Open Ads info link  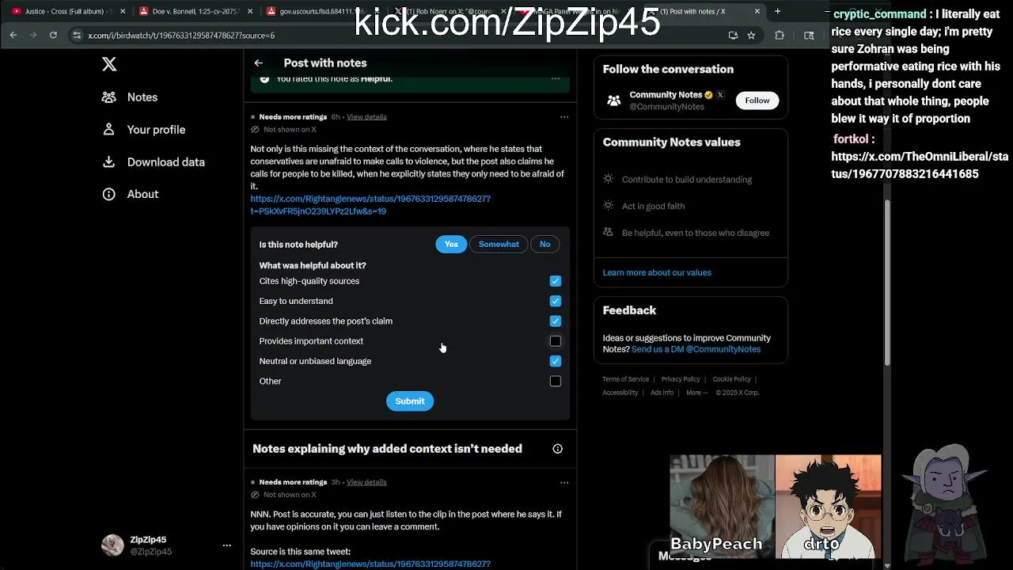pyautogui.click(x=662, y=393)
